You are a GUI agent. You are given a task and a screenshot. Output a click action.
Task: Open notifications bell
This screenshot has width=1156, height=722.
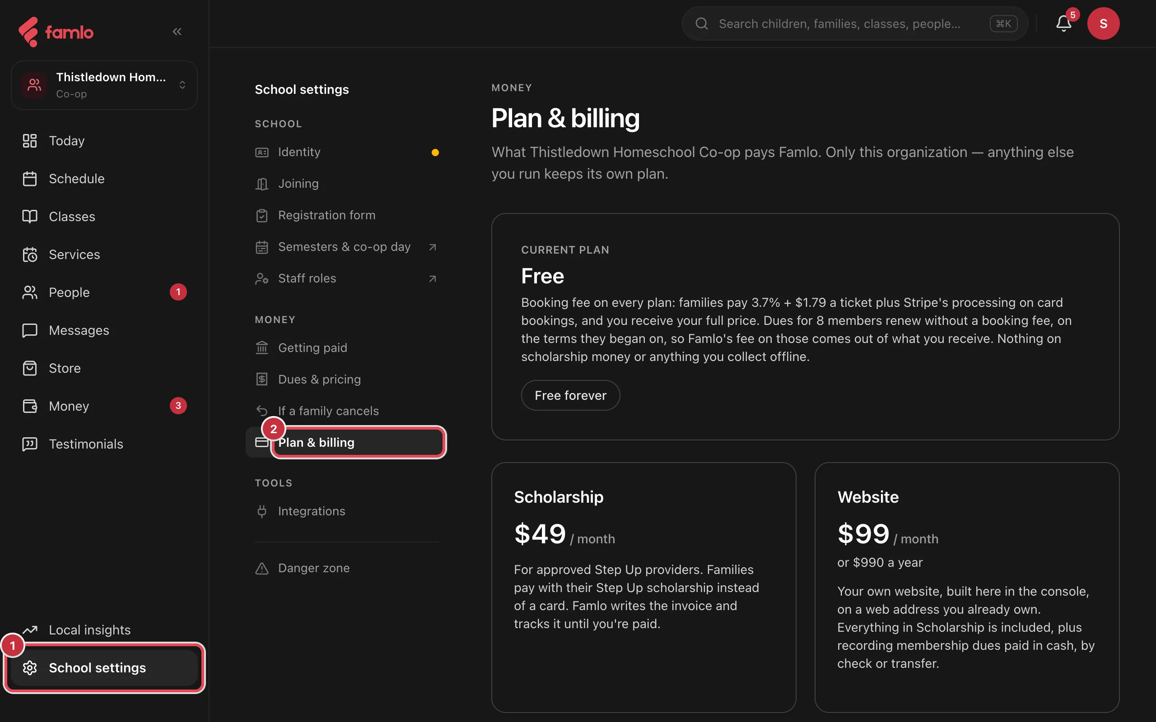click(x=1063, y=23)
